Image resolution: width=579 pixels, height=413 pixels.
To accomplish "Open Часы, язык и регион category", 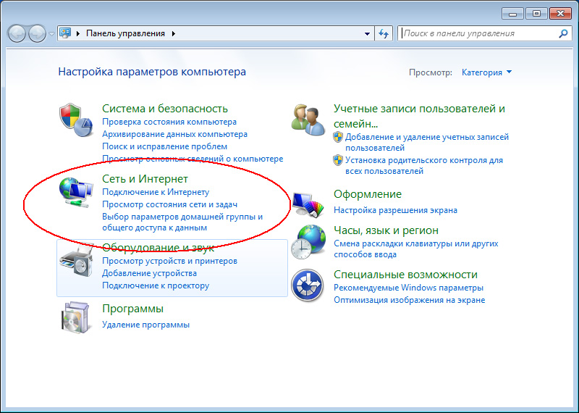I will (x=386, y=230).
